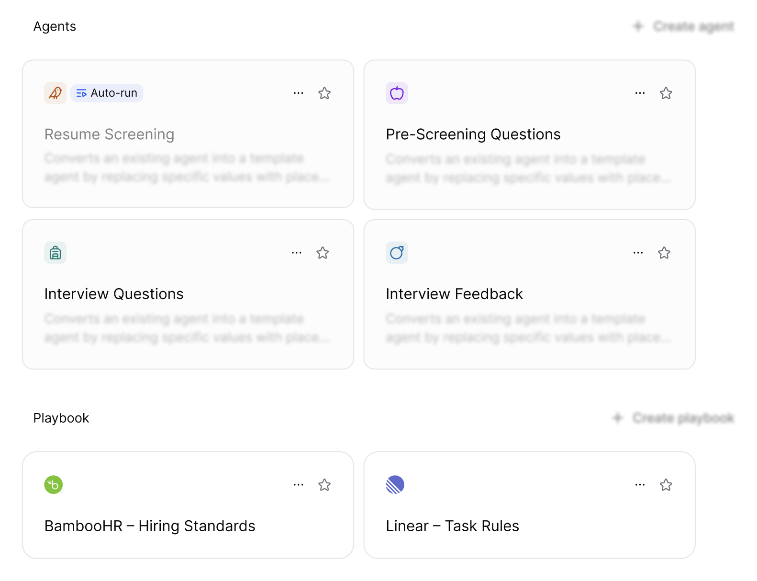Star the Interview Feedback agent

coord(664,253)
